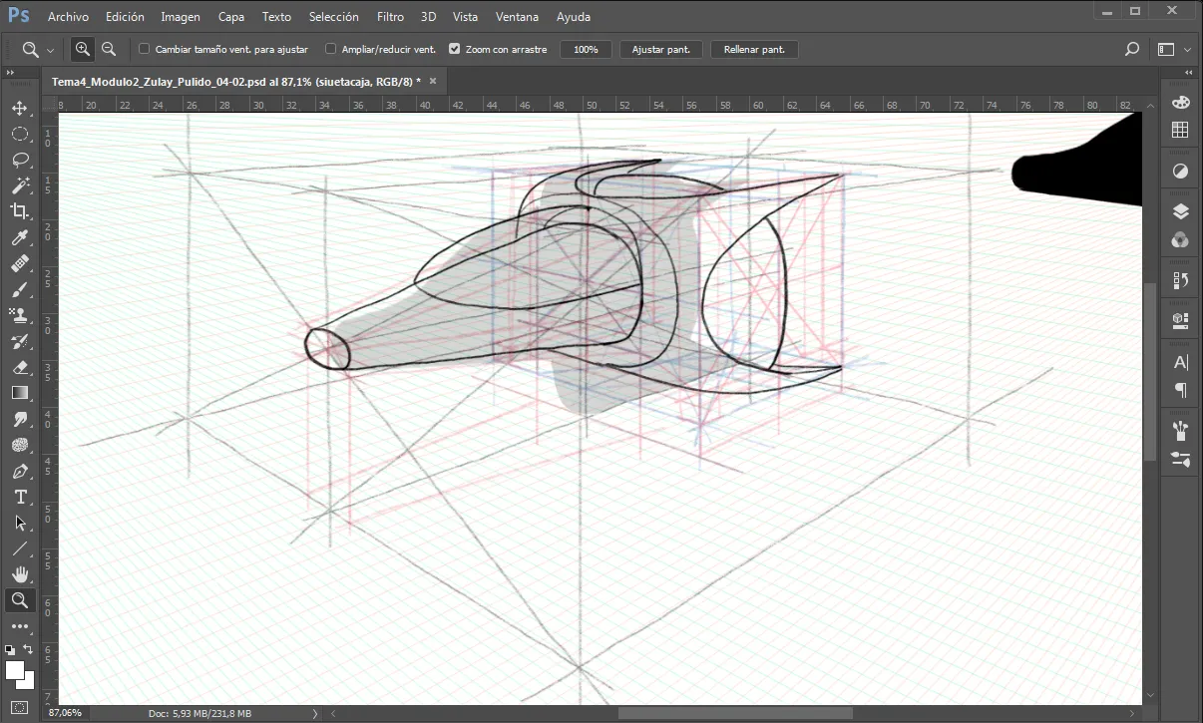Open the Adjustments panel icon
Image resolution: width=1203 pixels, height=723 pixels.
click(x=1180, y=171)
